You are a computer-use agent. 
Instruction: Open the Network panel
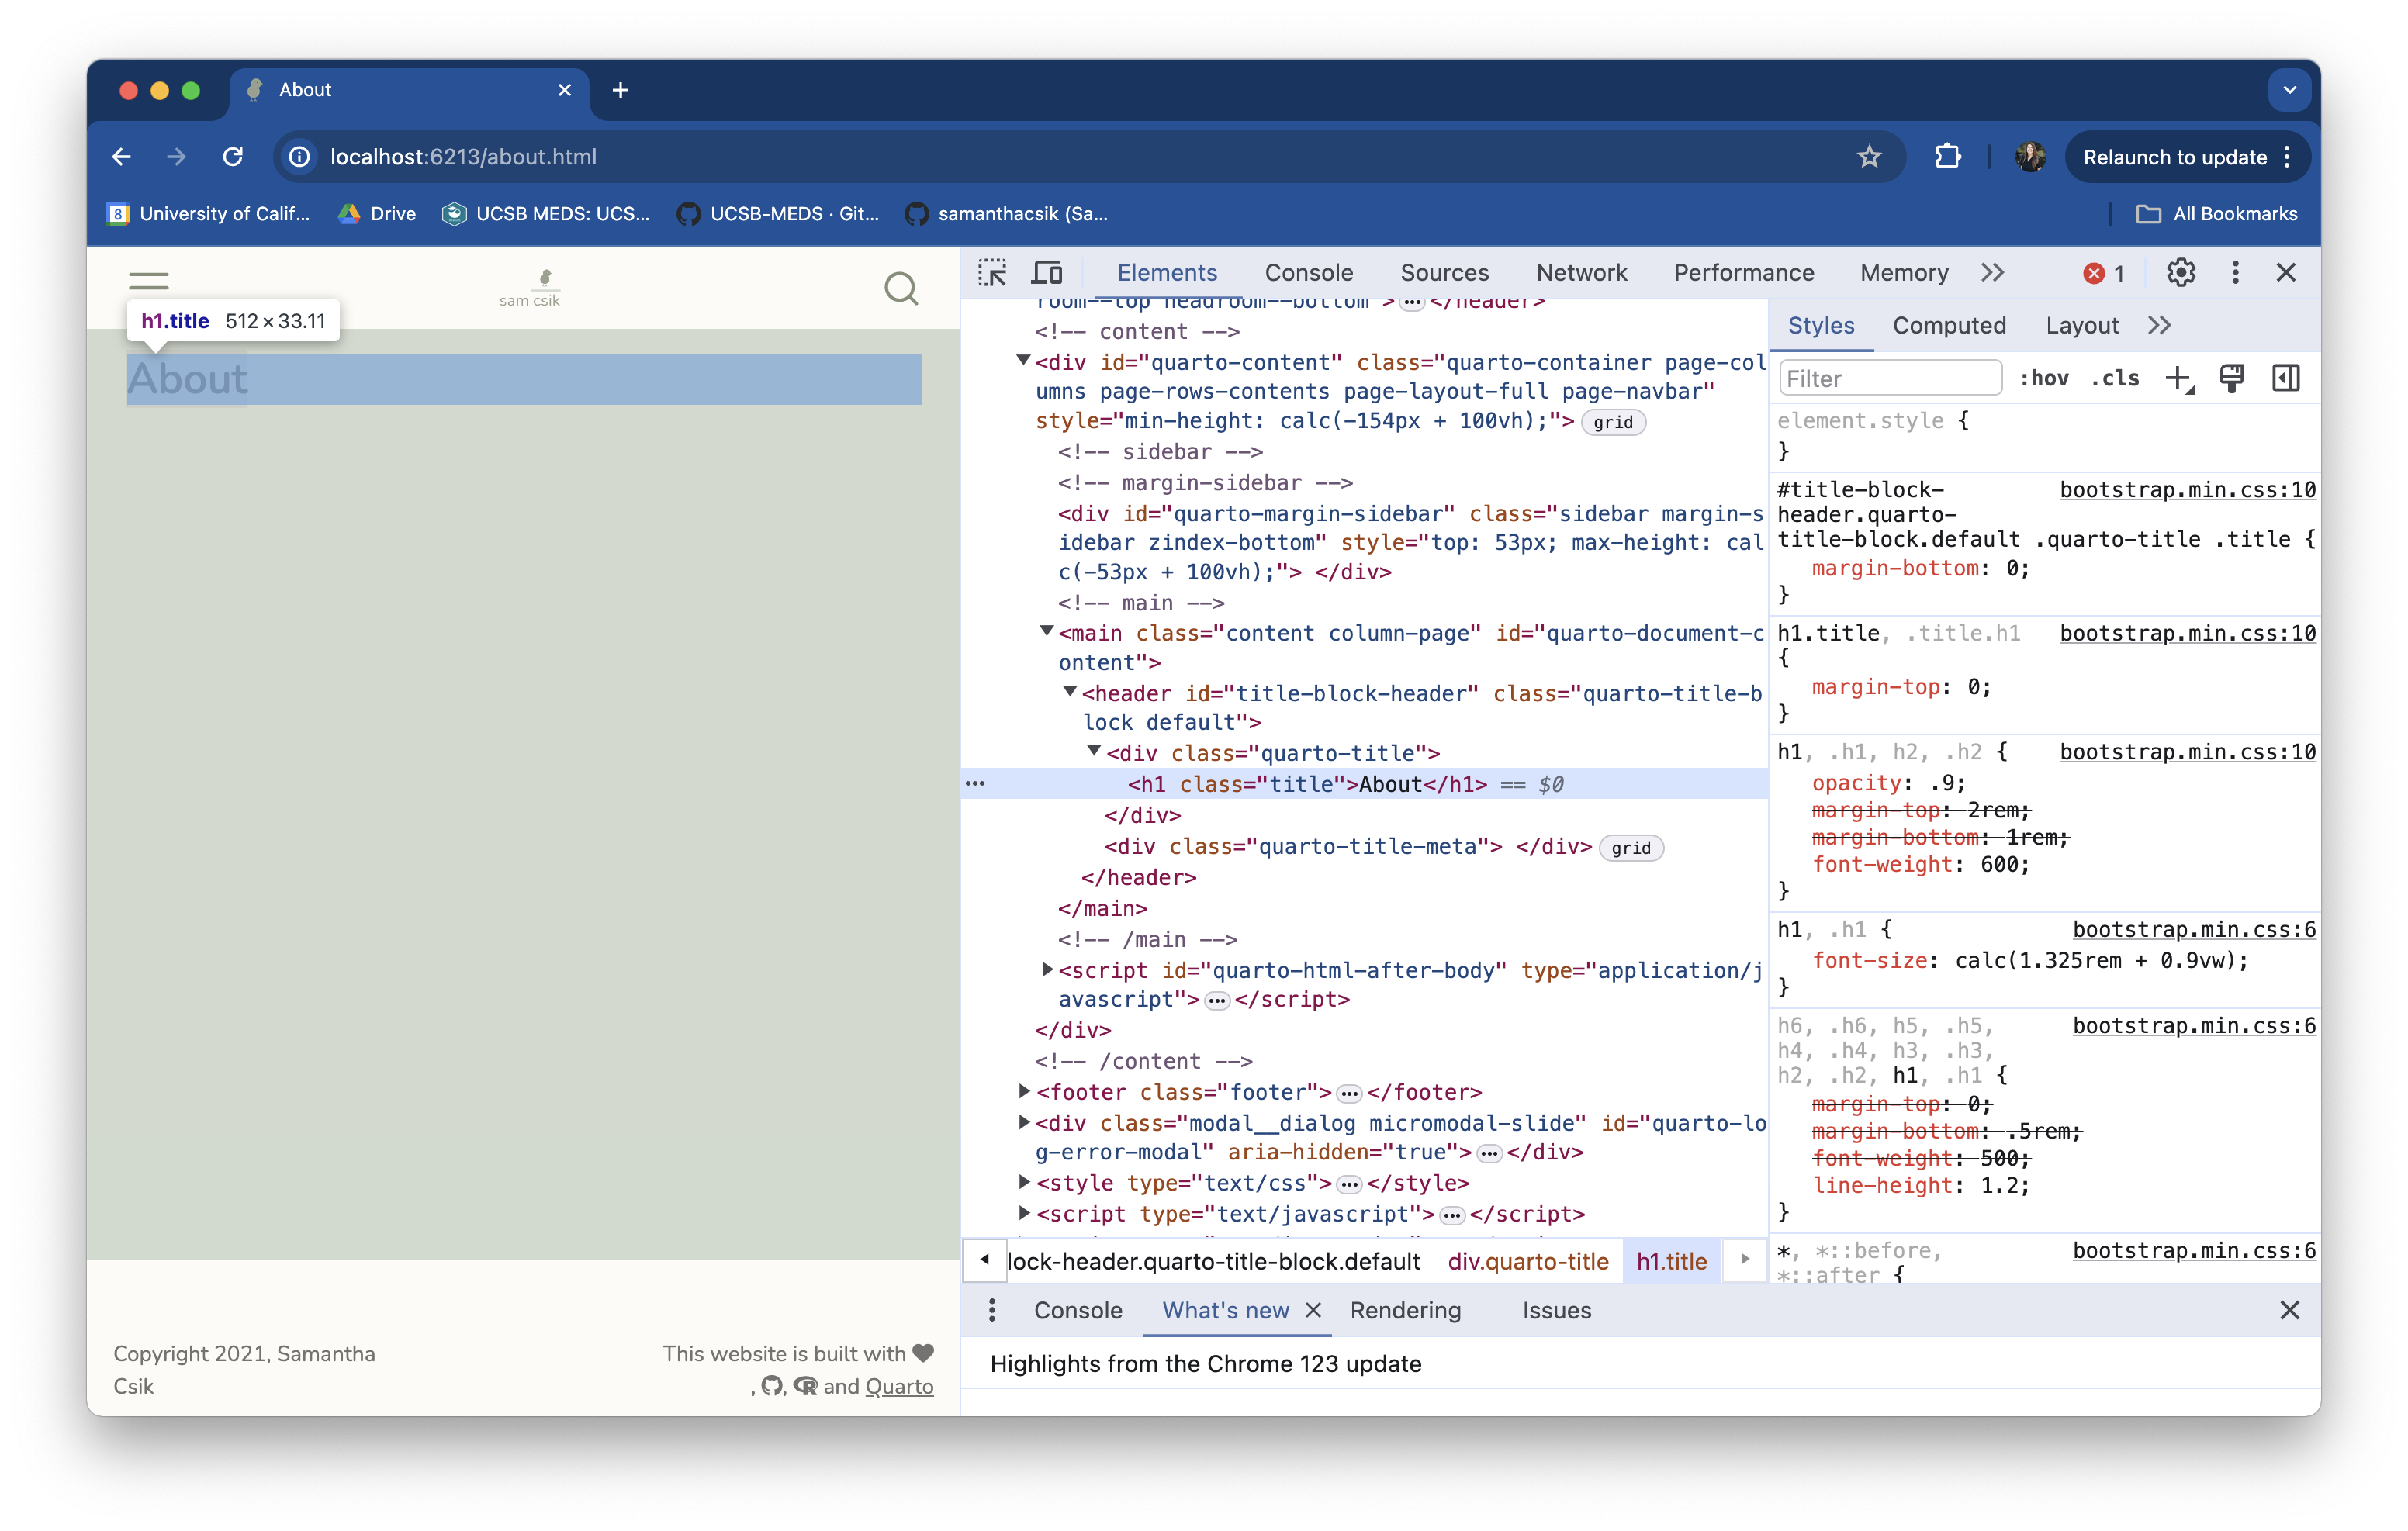(1581, 272)
